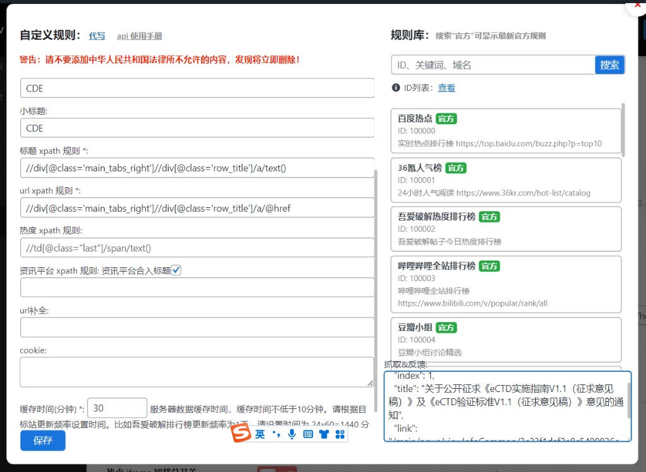Viewport: 646px width, 472px height.
Task: Click the cookie textarea resize handle
Action: (370, 383)
